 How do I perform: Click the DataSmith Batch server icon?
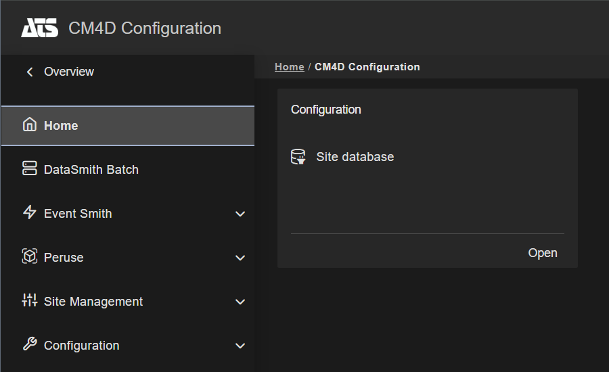pyautogui.click(x=29, y=169)
